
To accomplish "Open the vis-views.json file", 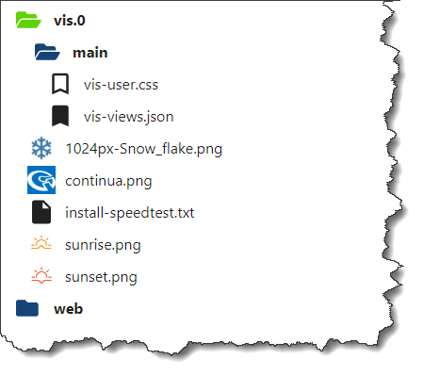I will pos(129,117).
